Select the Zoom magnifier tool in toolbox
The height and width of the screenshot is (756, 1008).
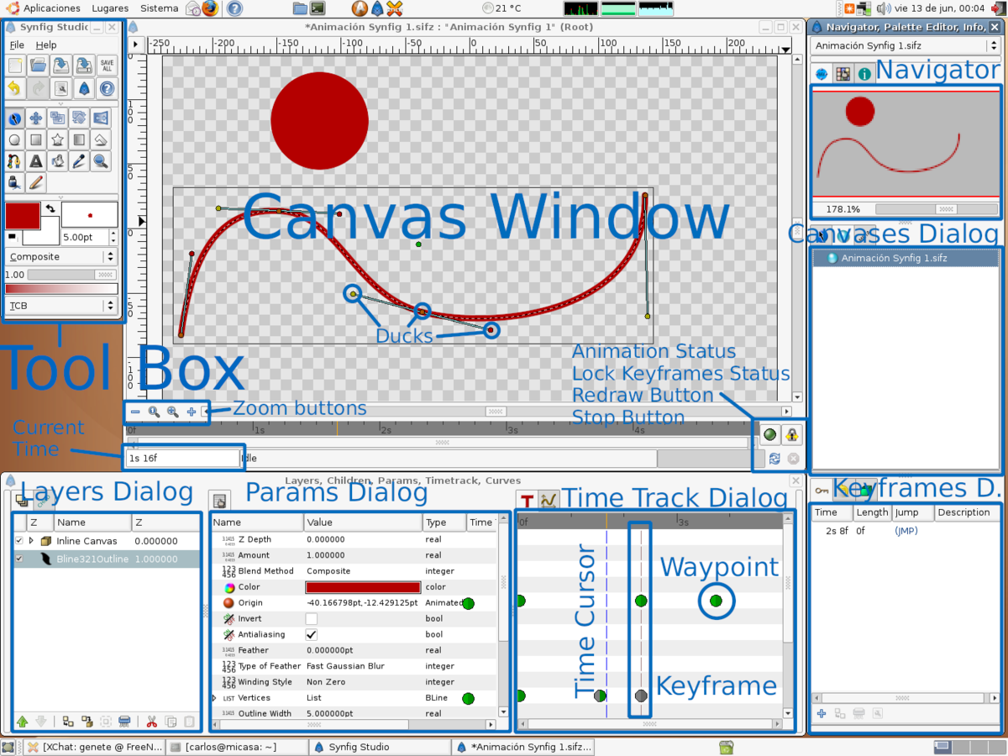pos(101,160)
